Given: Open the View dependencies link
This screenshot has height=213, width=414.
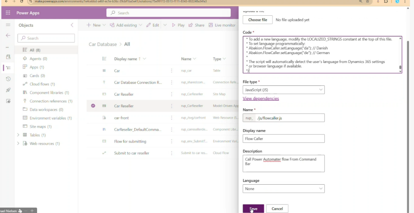Looking at the screenshot, I should click(x=261, y=99).
